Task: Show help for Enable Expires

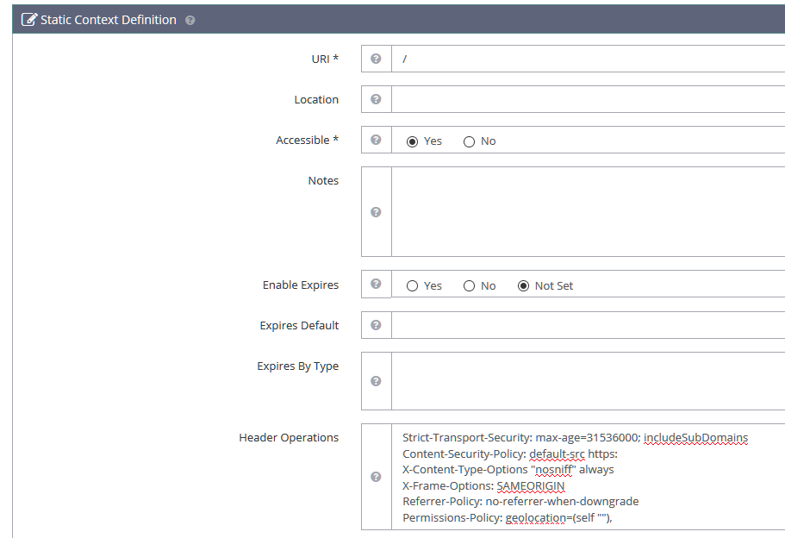Action: click(376, 284)
